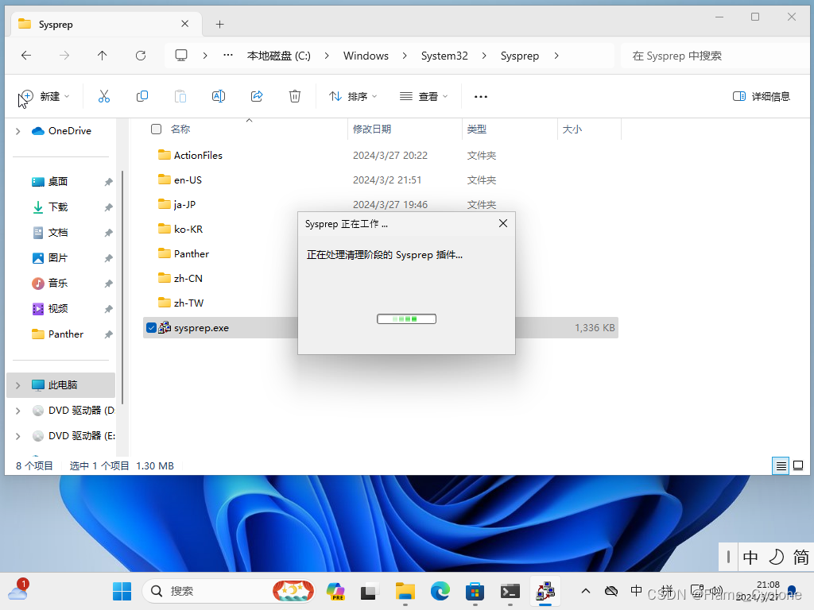Toggle the 详细信息 details pane
Image resolution: width=814 pixels, height=610 pixels.
point(761,96)
